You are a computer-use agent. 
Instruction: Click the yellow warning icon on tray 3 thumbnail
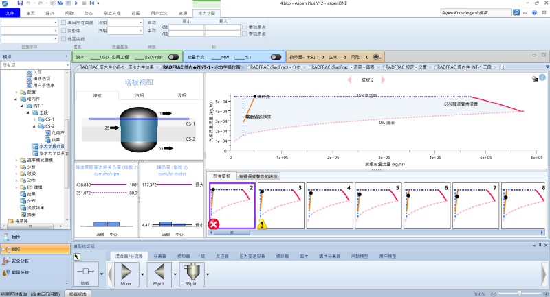[x=262, y=224]
